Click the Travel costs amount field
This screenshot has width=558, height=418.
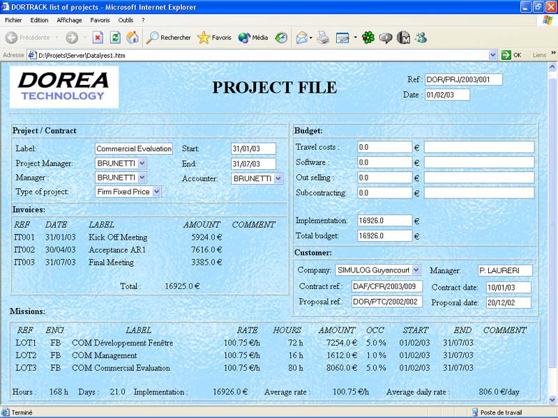tap(385, 147)
